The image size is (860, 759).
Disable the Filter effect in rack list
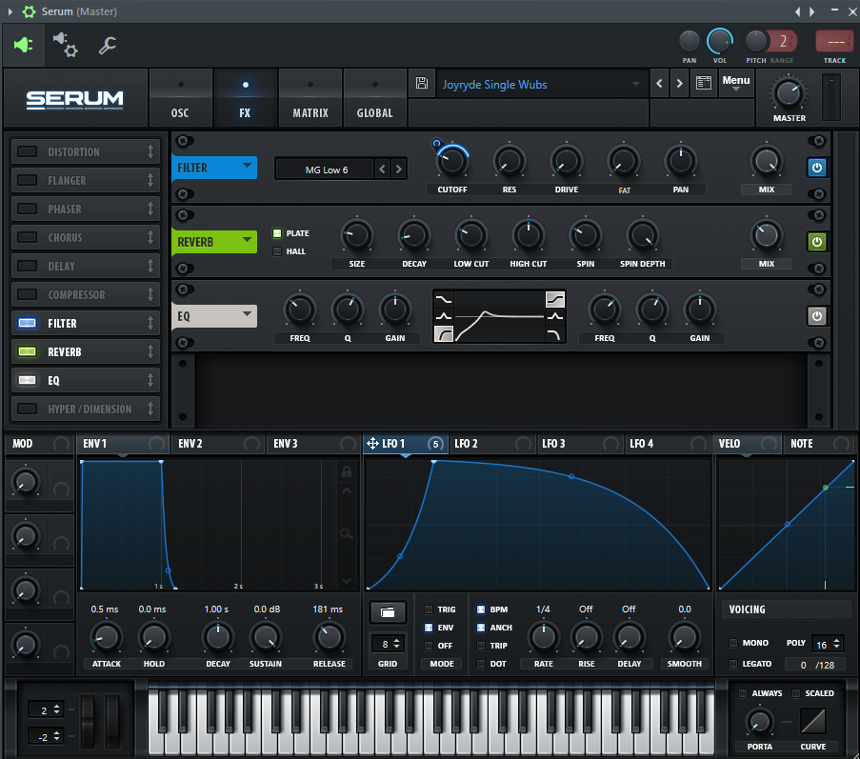pyautogui.click(x=28, y=323)
